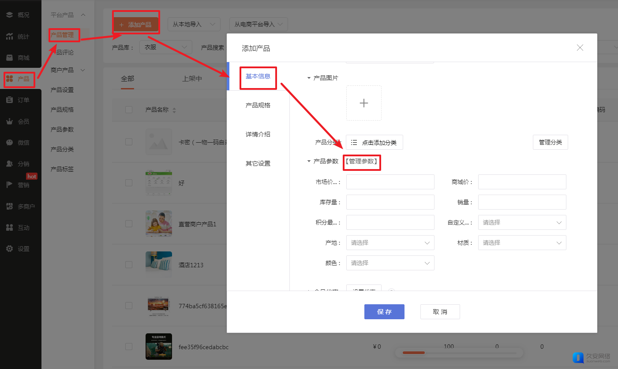618x369 pixels.
Task: Check the box for 直营商户产品1
Action: (129, 224)
